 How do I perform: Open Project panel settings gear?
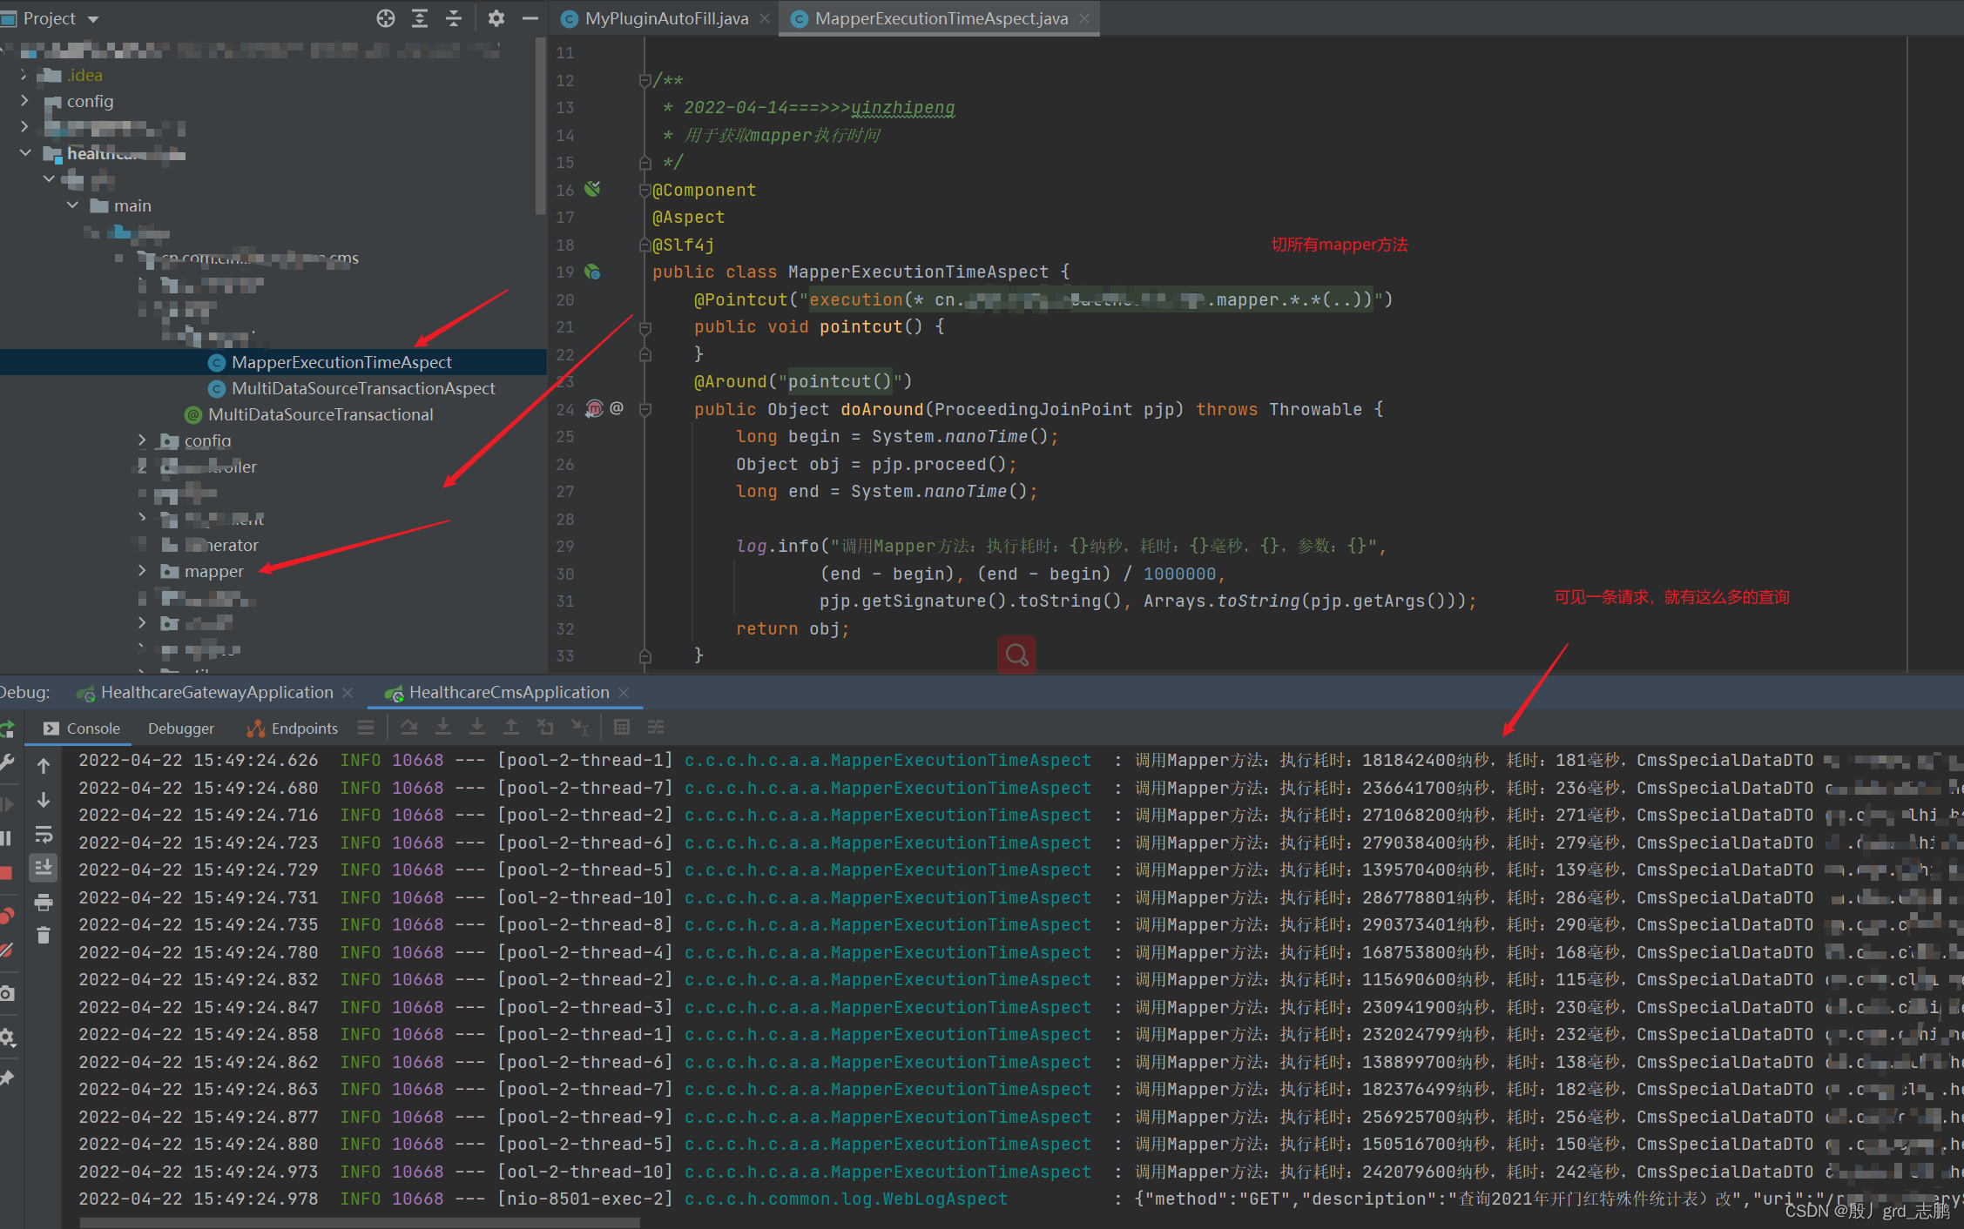tap(496, 18)
